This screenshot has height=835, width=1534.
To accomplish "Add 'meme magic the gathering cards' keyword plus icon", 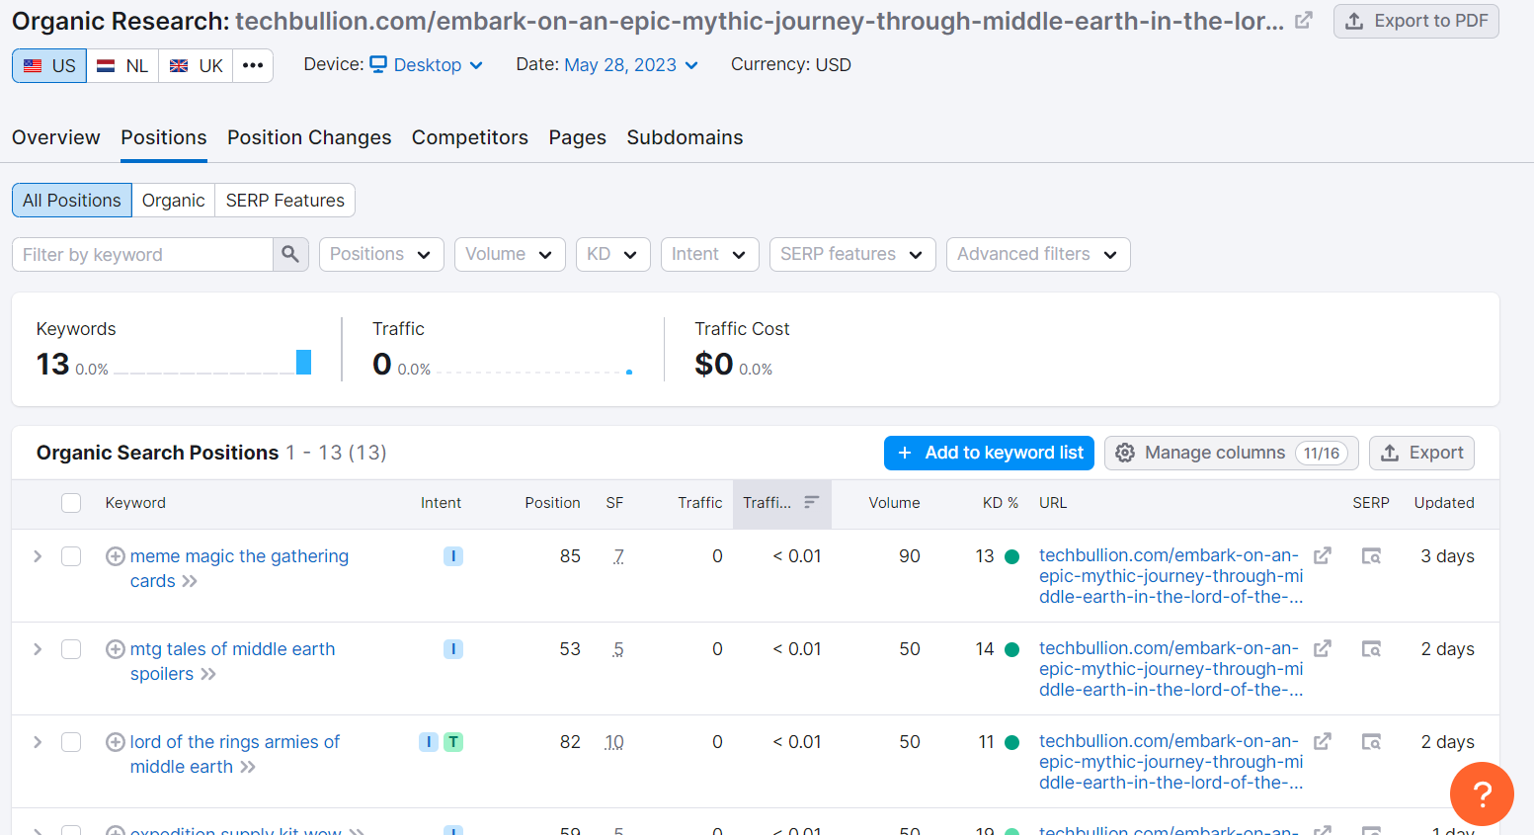I will coord(116,556).
